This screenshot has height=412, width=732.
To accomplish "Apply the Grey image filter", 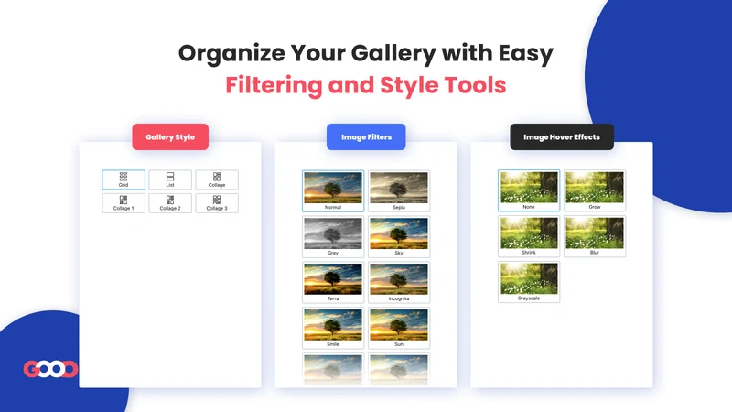I will point(333,237).
